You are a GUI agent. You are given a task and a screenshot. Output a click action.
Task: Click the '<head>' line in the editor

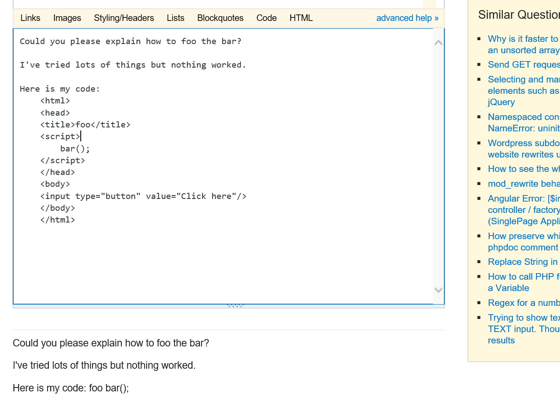(x=55, y=113)
